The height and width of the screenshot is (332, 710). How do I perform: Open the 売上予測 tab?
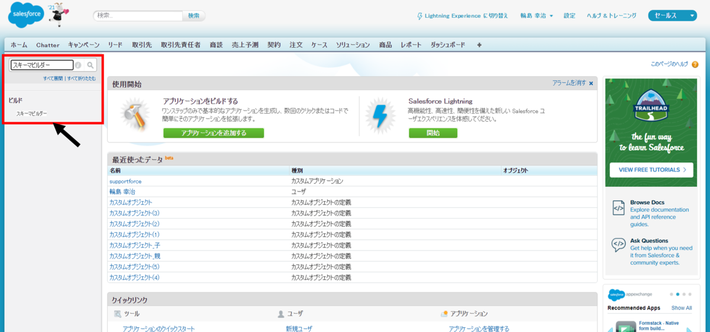coord(245,45)
